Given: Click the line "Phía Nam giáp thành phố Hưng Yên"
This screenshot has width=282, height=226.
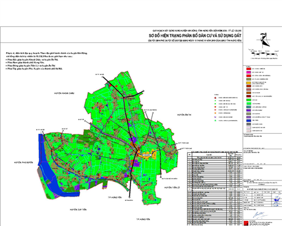Looking at the screenshot, I should pos(25,63).
